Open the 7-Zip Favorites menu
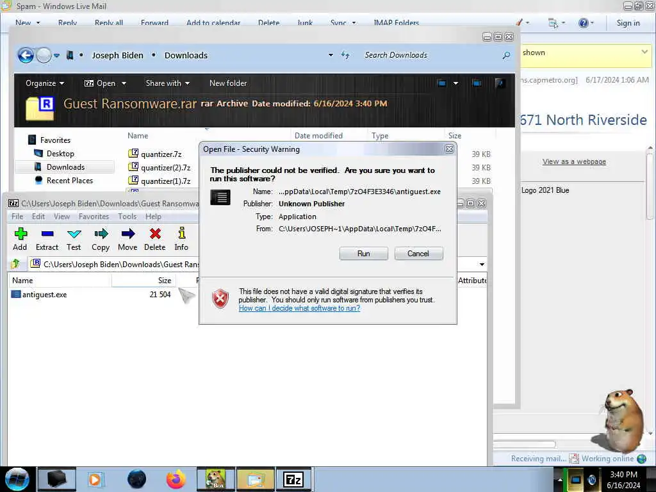The height and width of the screenshot is (492, 656). coord(94,217)
